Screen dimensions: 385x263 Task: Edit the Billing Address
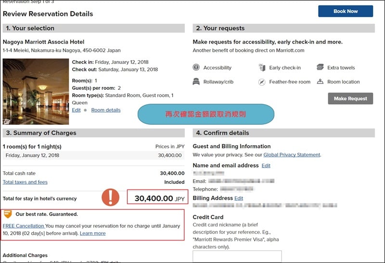(x=239, y=198)
